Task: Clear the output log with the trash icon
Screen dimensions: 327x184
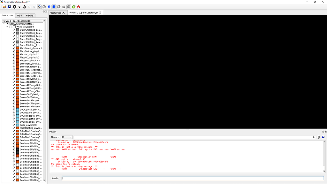Action: pyautogui.click(x=318, y=137)
